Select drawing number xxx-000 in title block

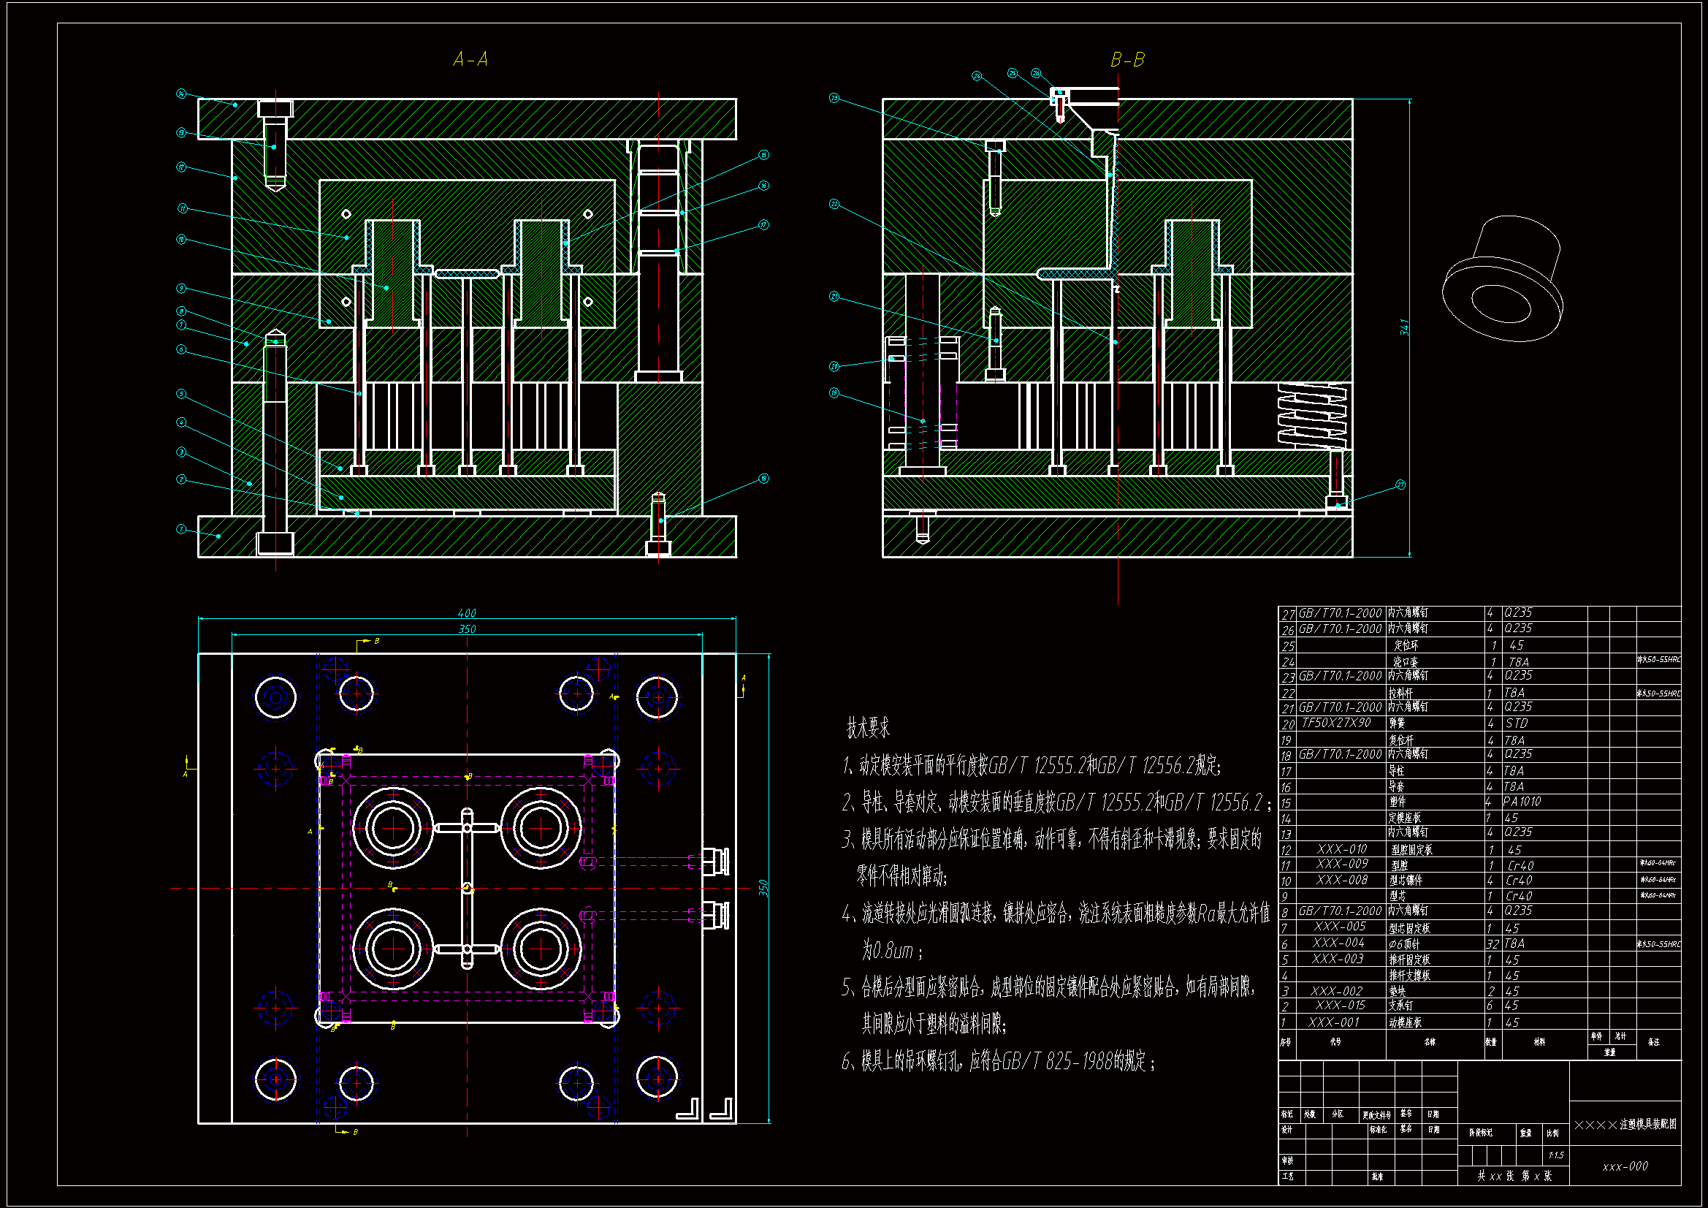click(1625, 1166)
